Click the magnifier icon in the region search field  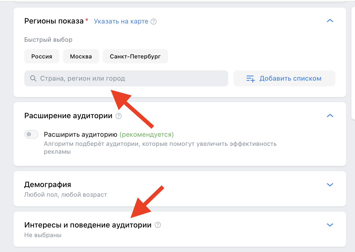pyautogui.click(x=33, y=78)
